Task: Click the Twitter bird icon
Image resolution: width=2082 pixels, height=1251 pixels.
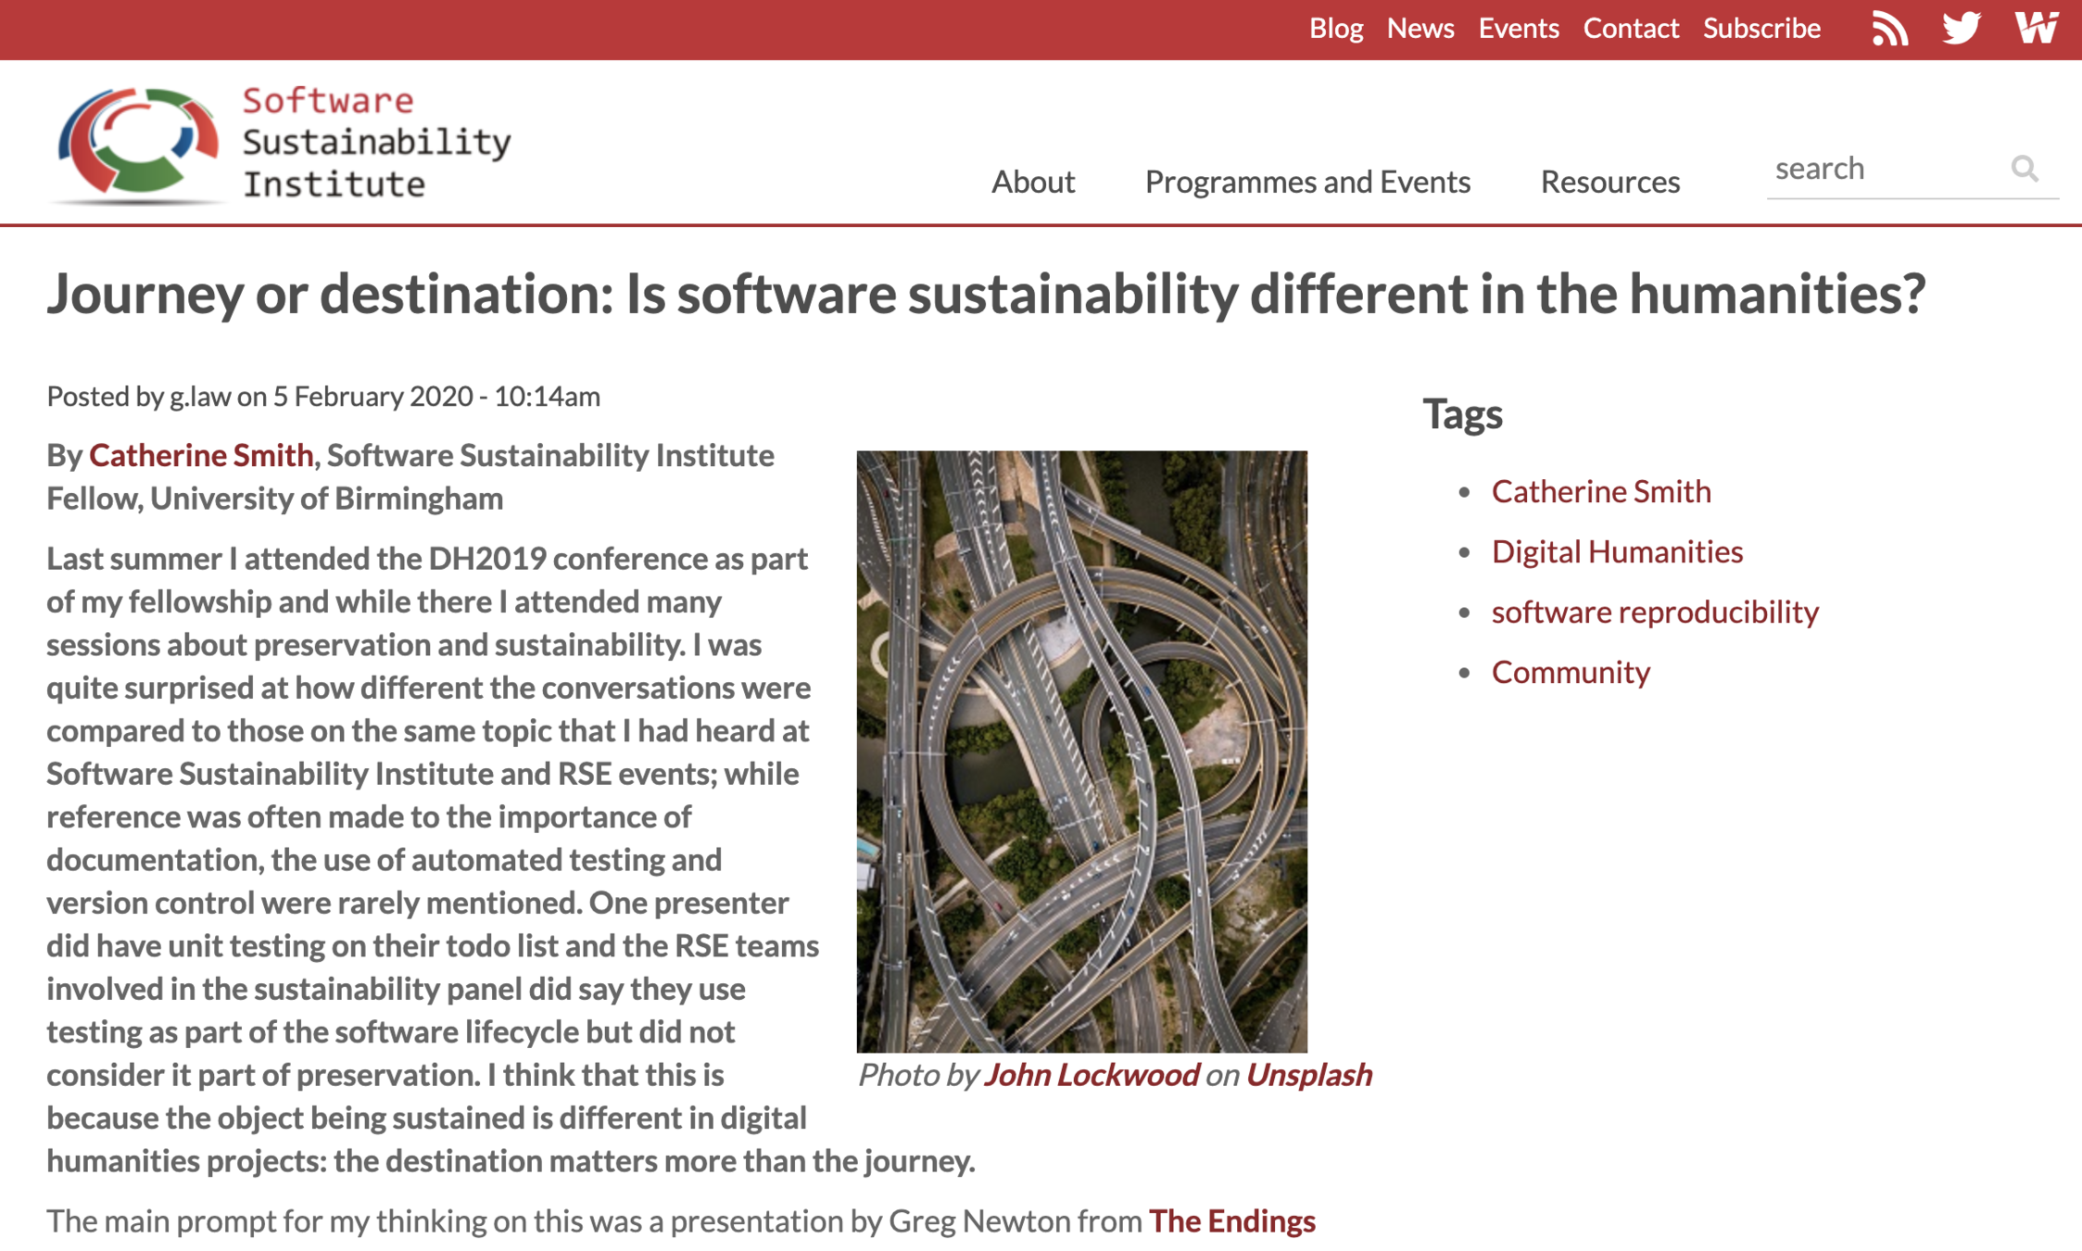Action: pos(1962,29)
